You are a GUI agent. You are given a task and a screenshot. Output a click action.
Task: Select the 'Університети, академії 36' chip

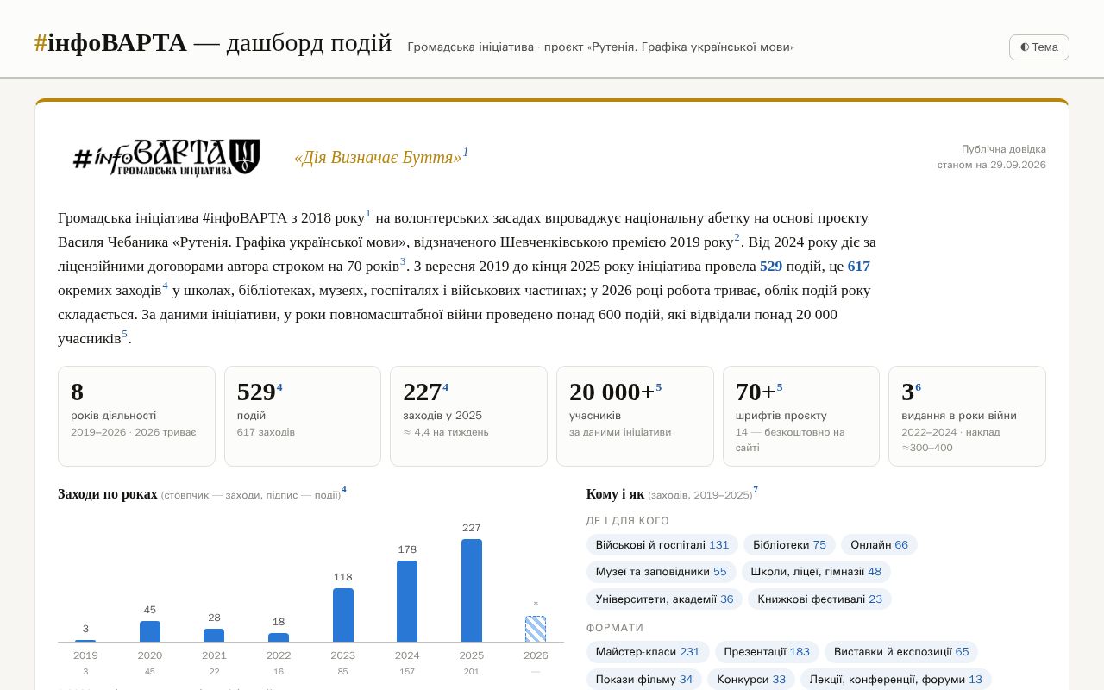tap(664, 599)
